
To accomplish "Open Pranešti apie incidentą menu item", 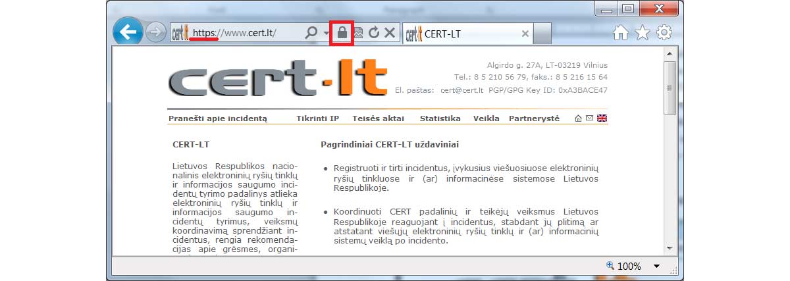I will 218,118.
